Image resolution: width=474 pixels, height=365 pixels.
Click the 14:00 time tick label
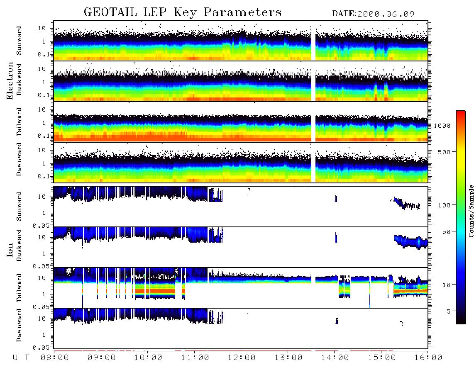tap(335, 358)
